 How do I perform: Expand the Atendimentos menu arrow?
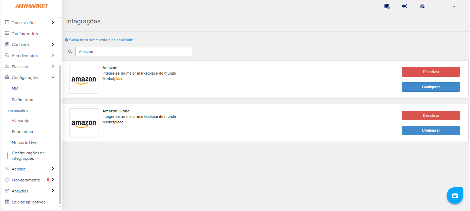[x=53, y=55]
